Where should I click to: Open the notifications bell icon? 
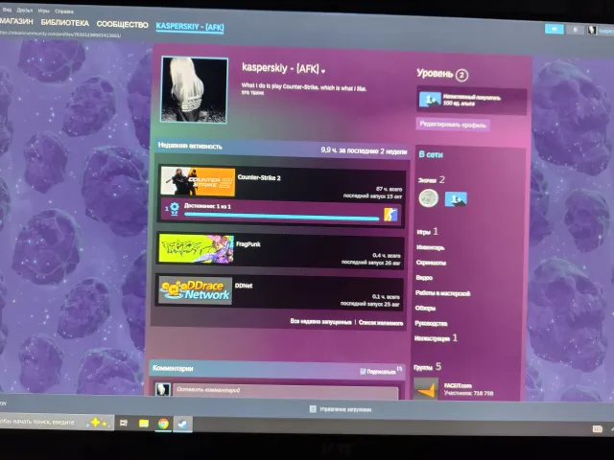[575, 30]
